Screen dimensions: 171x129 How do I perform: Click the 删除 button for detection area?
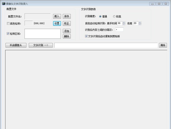point(67,36)
